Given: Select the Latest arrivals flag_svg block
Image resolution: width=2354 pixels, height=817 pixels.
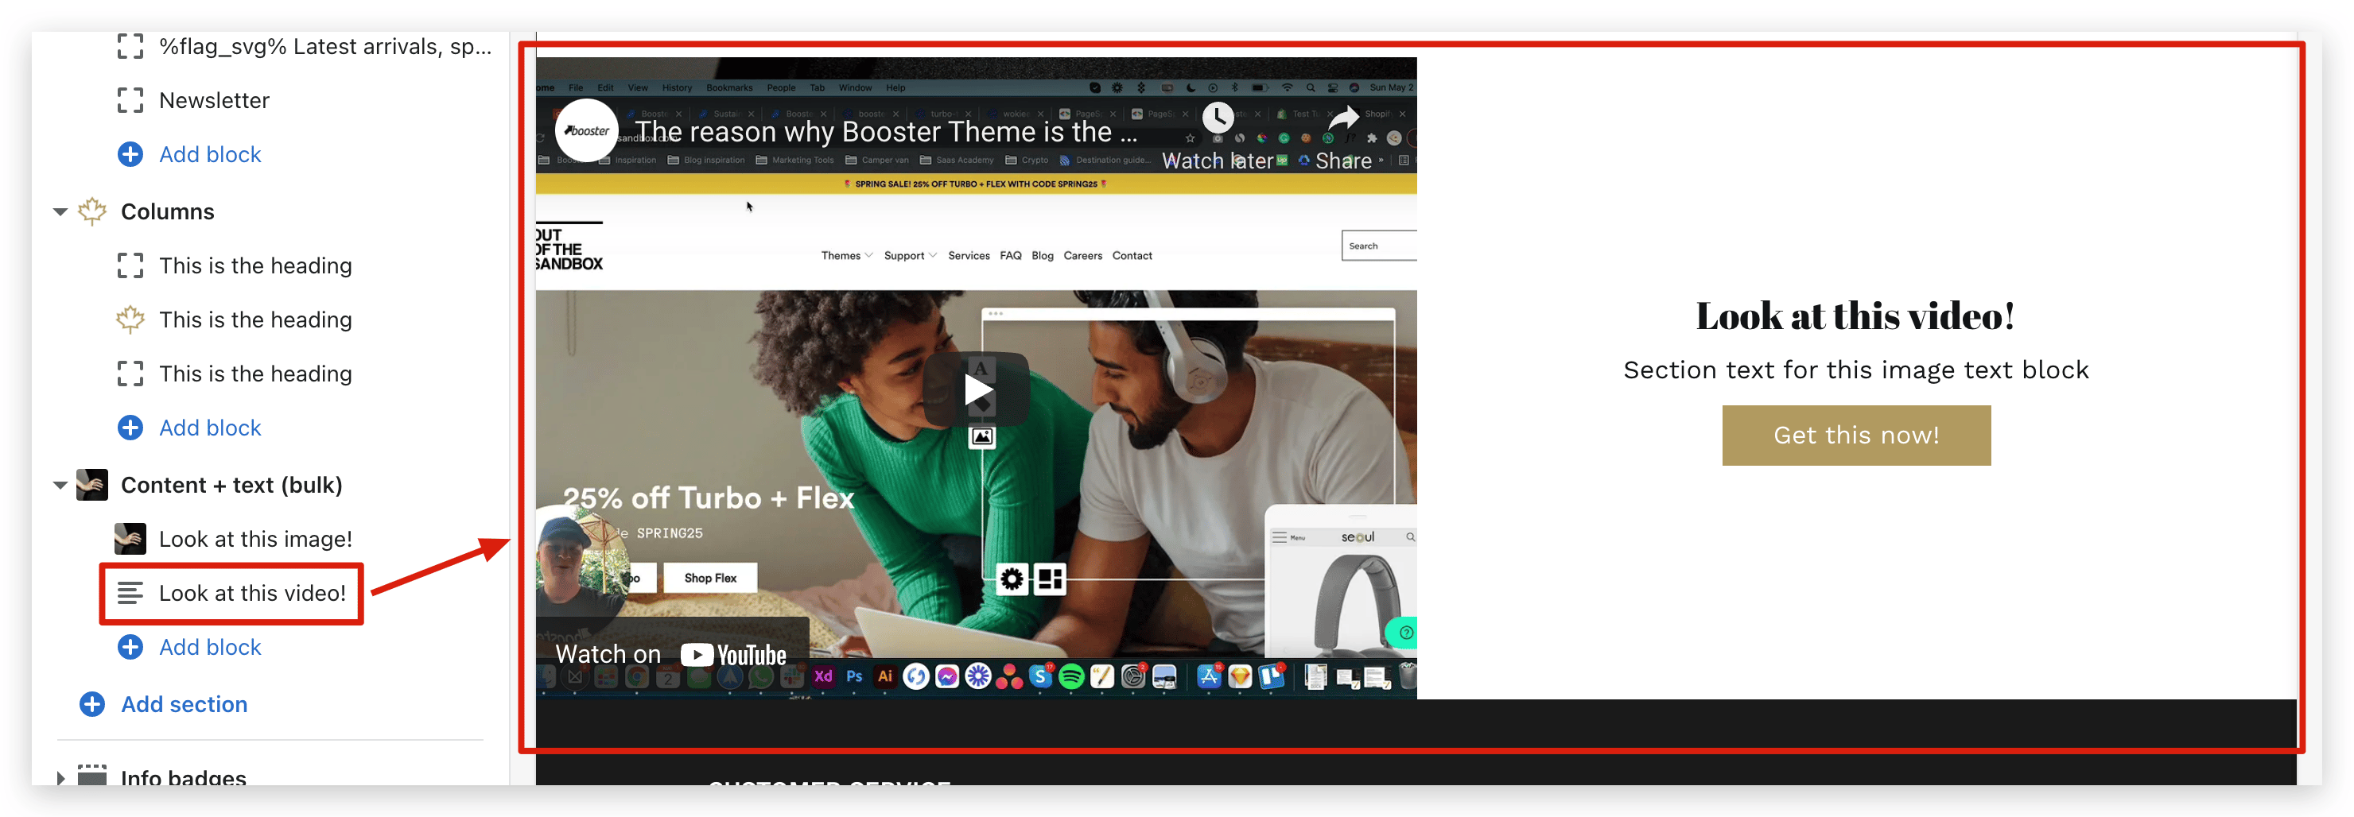Looking at the screenshot, I should (x=324, y=47).
